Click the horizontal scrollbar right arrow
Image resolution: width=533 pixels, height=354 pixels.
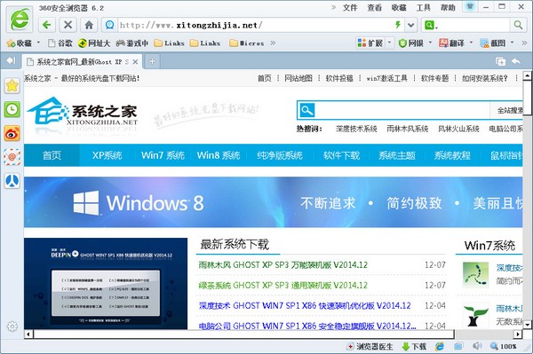(x=518, y=334)
